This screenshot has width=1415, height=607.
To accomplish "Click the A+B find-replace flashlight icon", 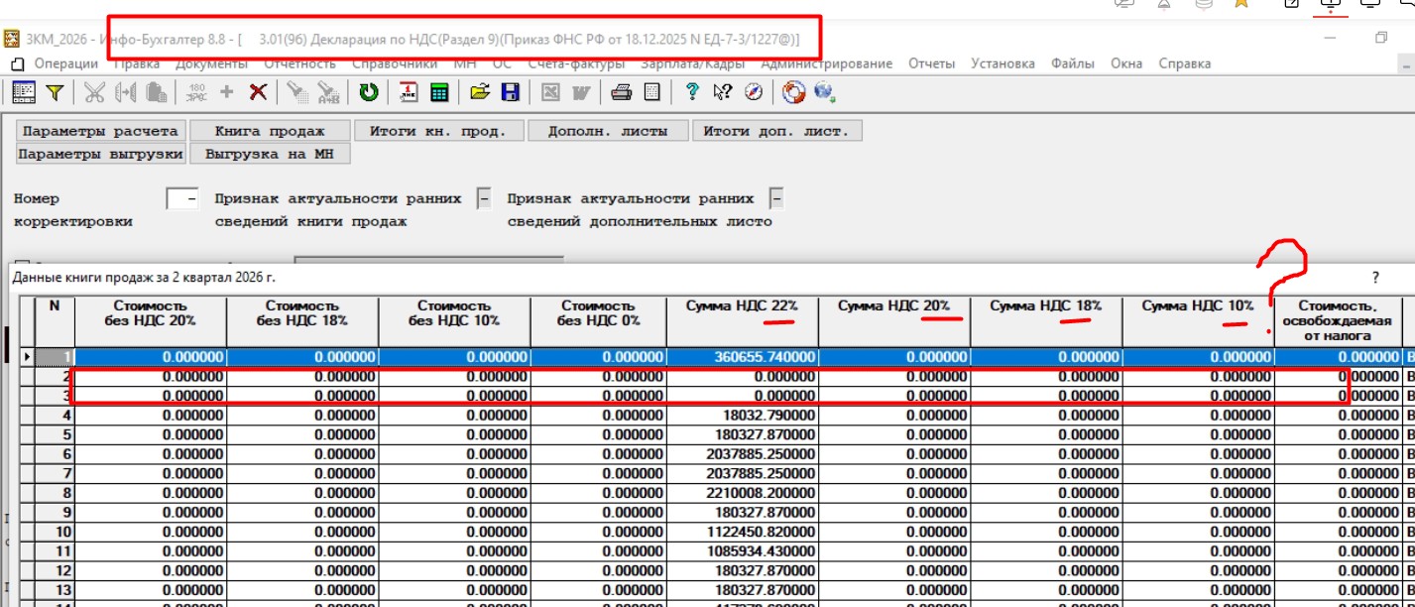I will (x=328, y=92).
